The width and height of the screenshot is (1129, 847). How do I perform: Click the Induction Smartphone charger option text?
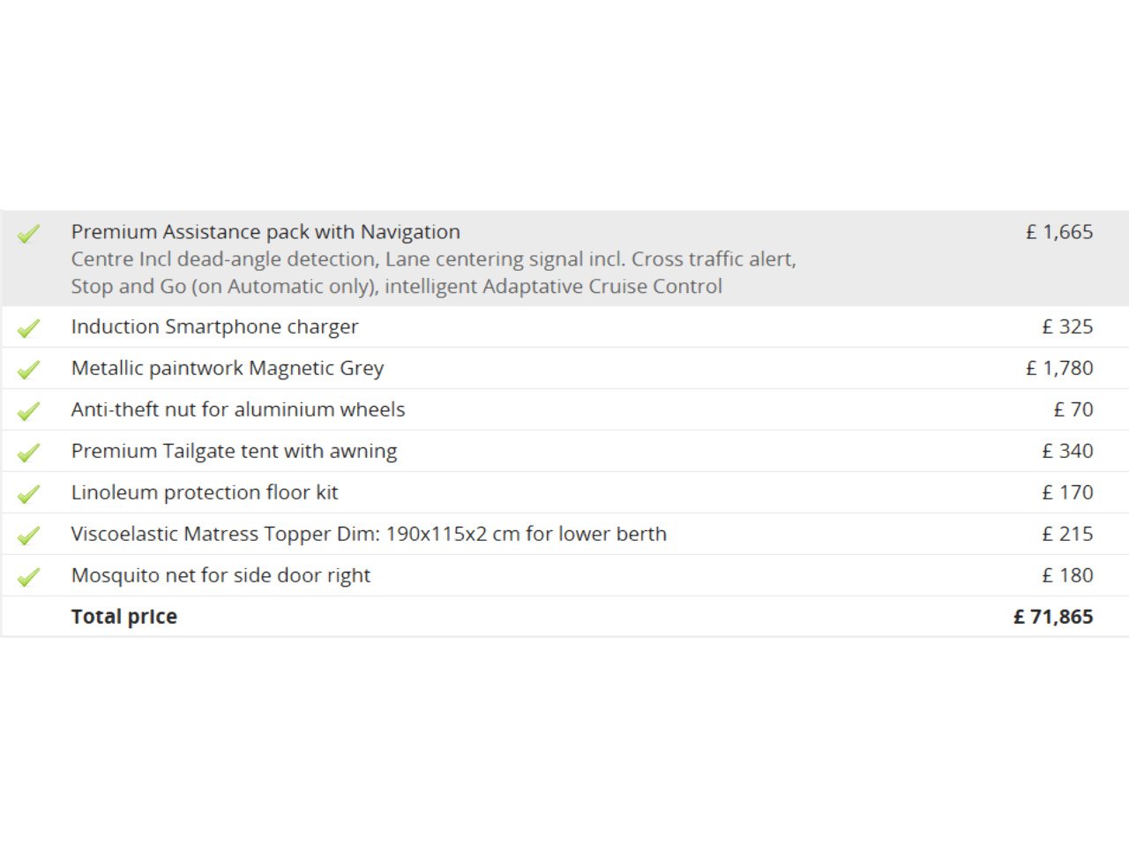(x=214, y=326)
